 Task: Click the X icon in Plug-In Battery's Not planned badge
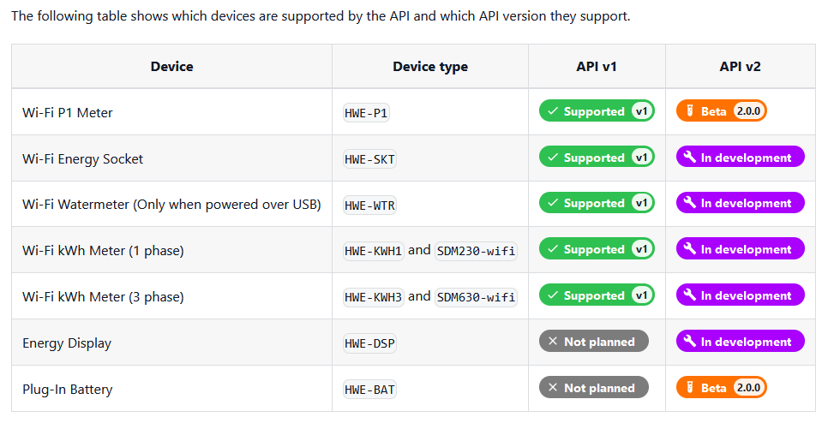point(553,387)
